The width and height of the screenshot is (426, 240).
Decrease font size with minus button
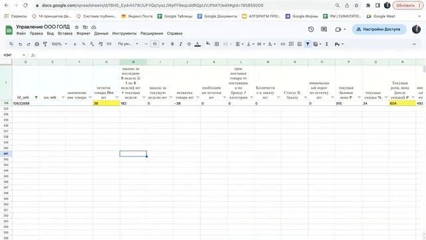tap(146, 44)
